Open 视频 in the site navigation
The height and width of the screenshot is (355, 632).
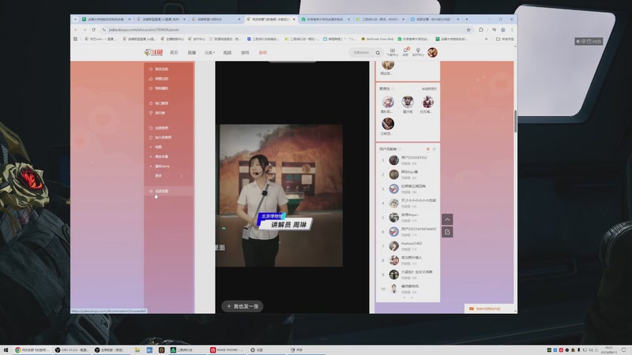pos(228,53)
